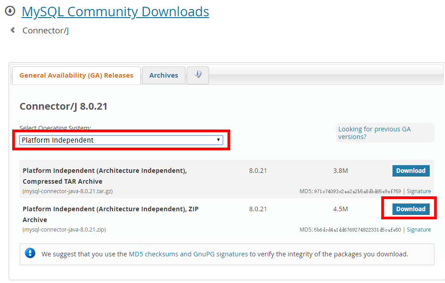Download the ZIP Archive

[x=410, y=209]
